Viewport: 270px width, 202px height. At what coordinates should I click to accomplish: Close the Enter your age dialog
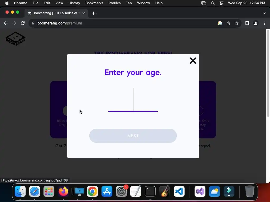(x=193, y=61)
